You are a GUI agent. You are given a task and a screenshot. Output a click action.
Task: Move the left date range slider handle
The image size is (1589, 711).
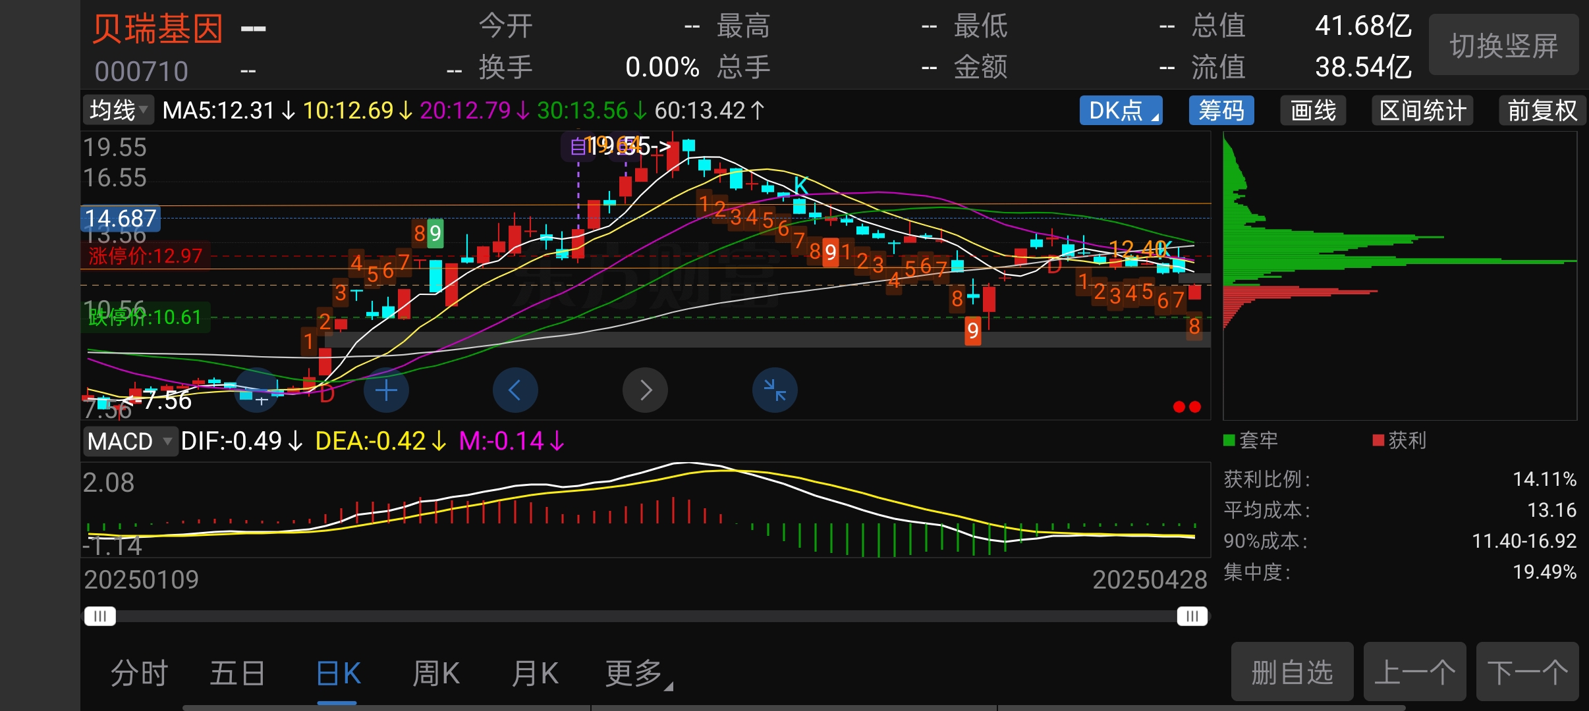(x=100, y=616)
